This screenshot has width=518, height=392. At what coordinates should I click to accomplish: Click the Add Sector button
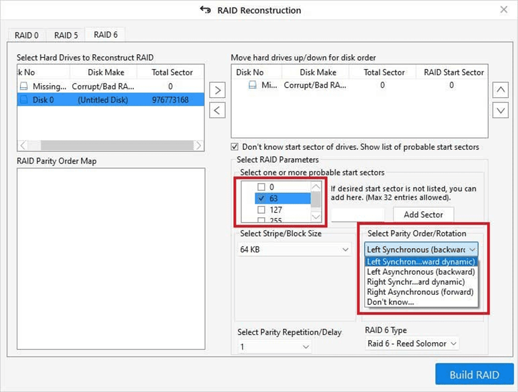(423, 215)
